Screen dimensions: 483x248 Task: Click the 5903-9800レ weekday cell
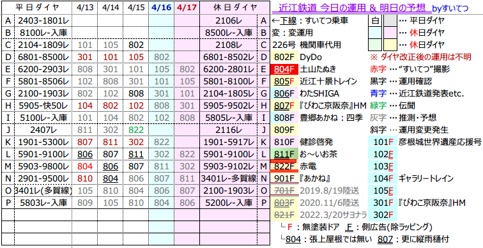(x=43, y=166)
